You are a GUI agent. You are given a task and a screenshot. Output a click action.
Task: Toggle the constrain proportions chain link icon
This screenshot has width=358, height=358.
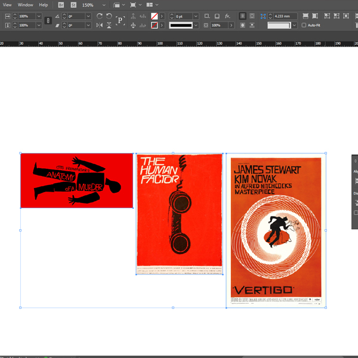tap(48, 21)
